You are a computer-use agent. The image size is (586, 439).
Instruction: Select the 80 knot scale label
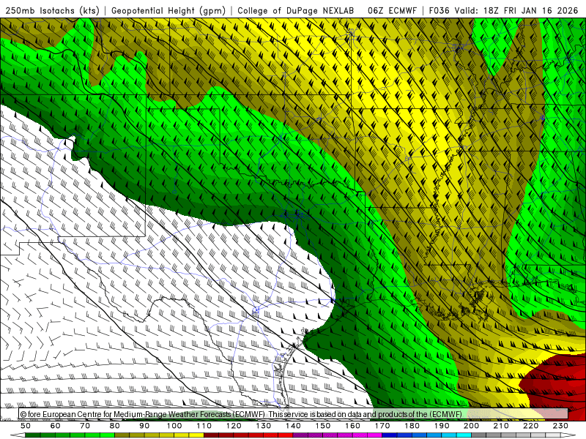[115, 426]
